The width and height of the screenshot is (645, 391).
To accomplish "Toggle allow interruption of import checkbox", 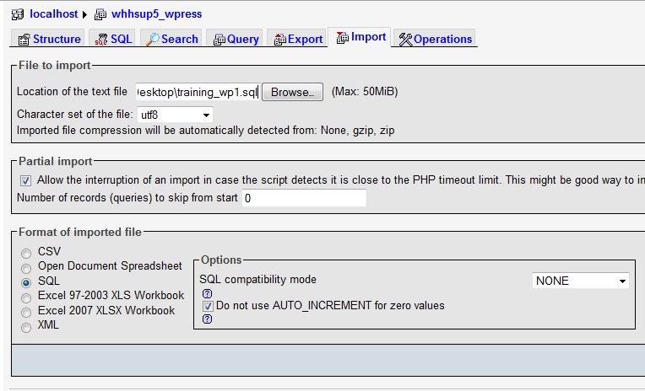I will pos(26,180).
